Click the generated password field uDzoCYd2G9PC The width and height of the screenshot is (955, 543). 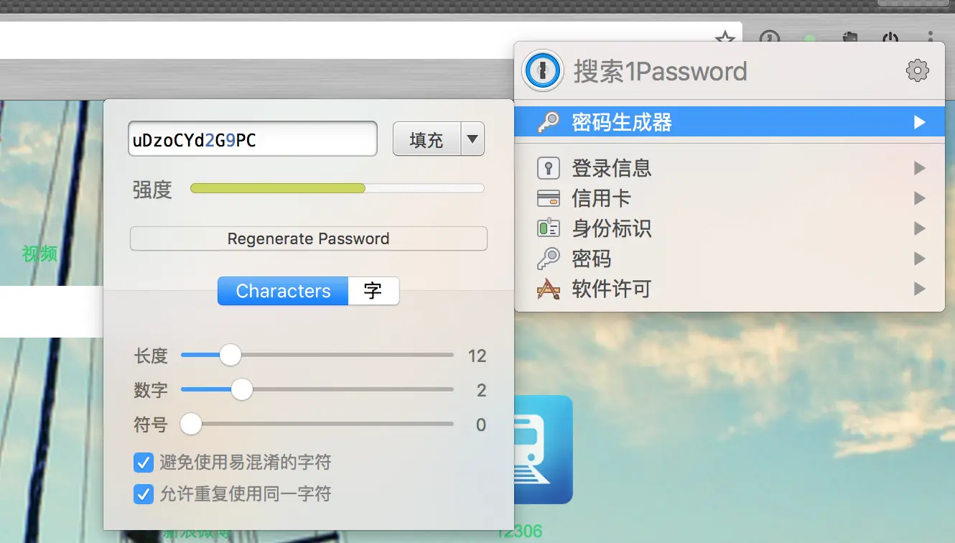pyautogui.click(x=253, y=139)
